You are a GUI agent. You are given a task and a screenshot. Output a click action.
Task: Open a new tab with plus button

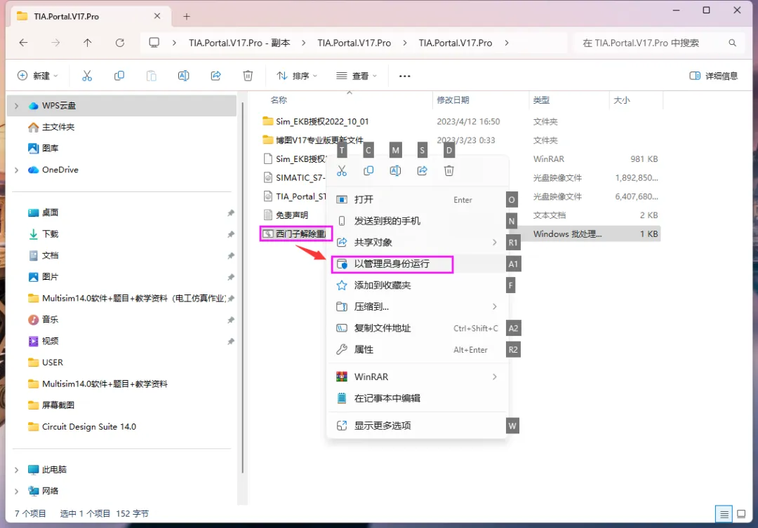coord(187,16)
